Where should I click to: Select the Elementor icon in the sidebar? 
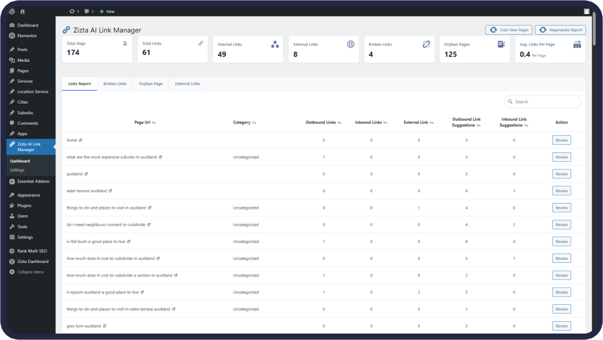click(13, 35)
